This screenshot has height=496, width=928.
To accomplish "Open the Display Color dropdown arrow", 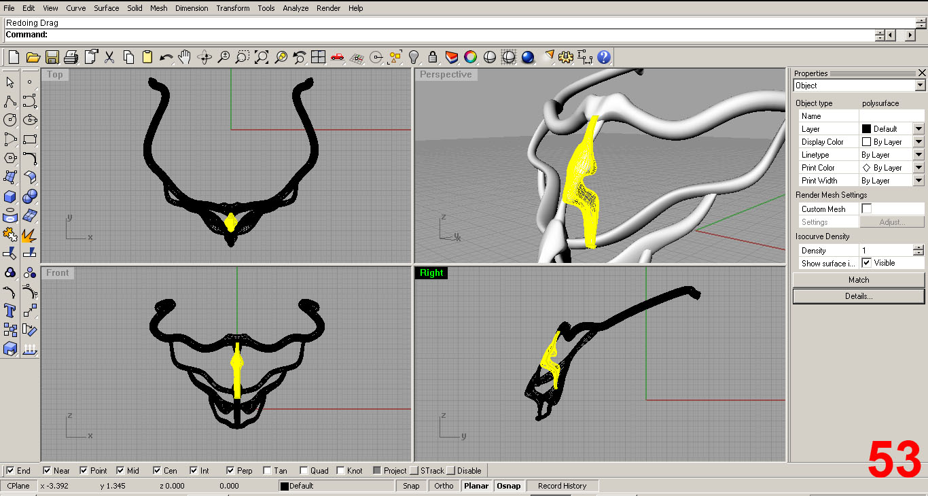I will [x=918, y=141].
